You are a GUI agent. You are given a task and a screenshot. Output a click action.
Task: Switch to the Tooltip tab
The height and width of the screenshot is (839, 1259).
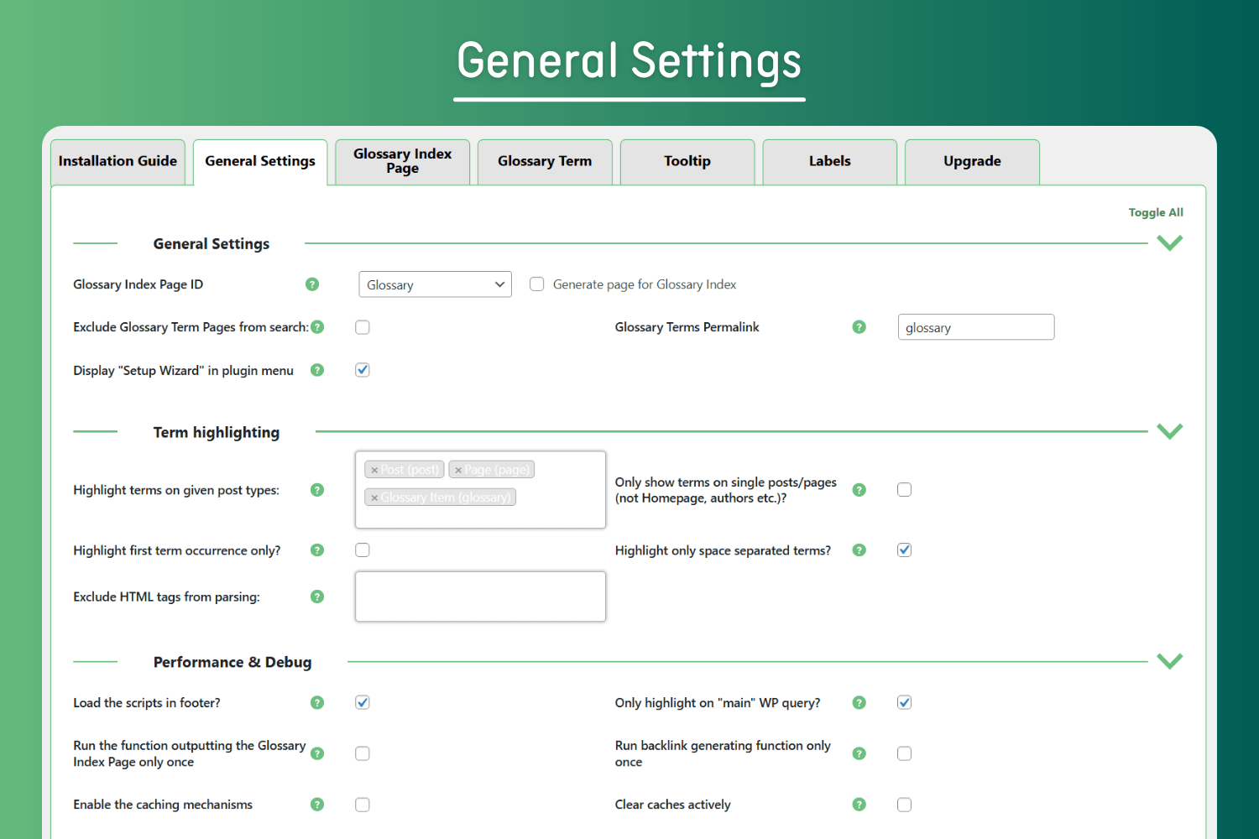(687, 161)
